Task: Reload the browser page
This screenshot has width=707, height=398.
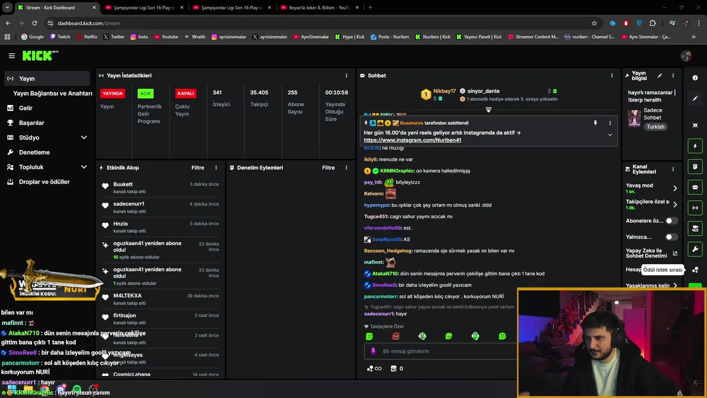Action: [34, 23]
